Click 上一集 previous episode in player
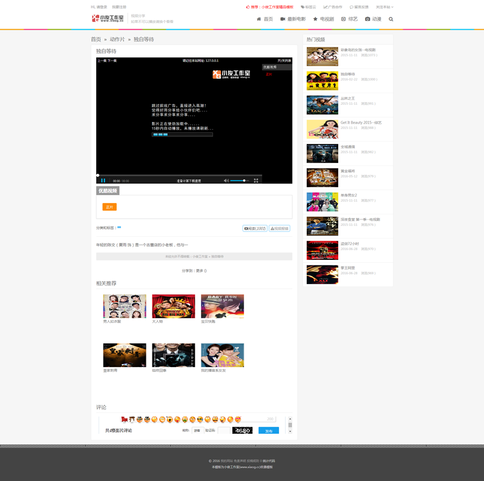This screenshot has height=481, width=484. tap(102, 61)
